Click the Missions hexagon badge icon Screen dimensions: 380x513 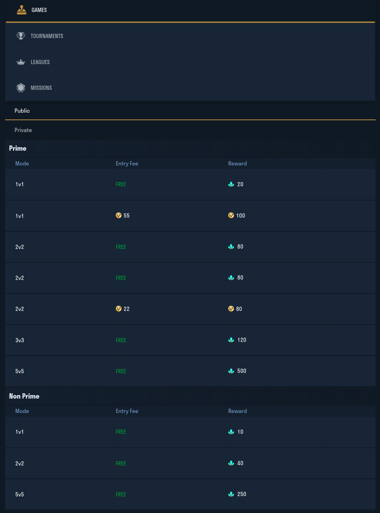21,88
